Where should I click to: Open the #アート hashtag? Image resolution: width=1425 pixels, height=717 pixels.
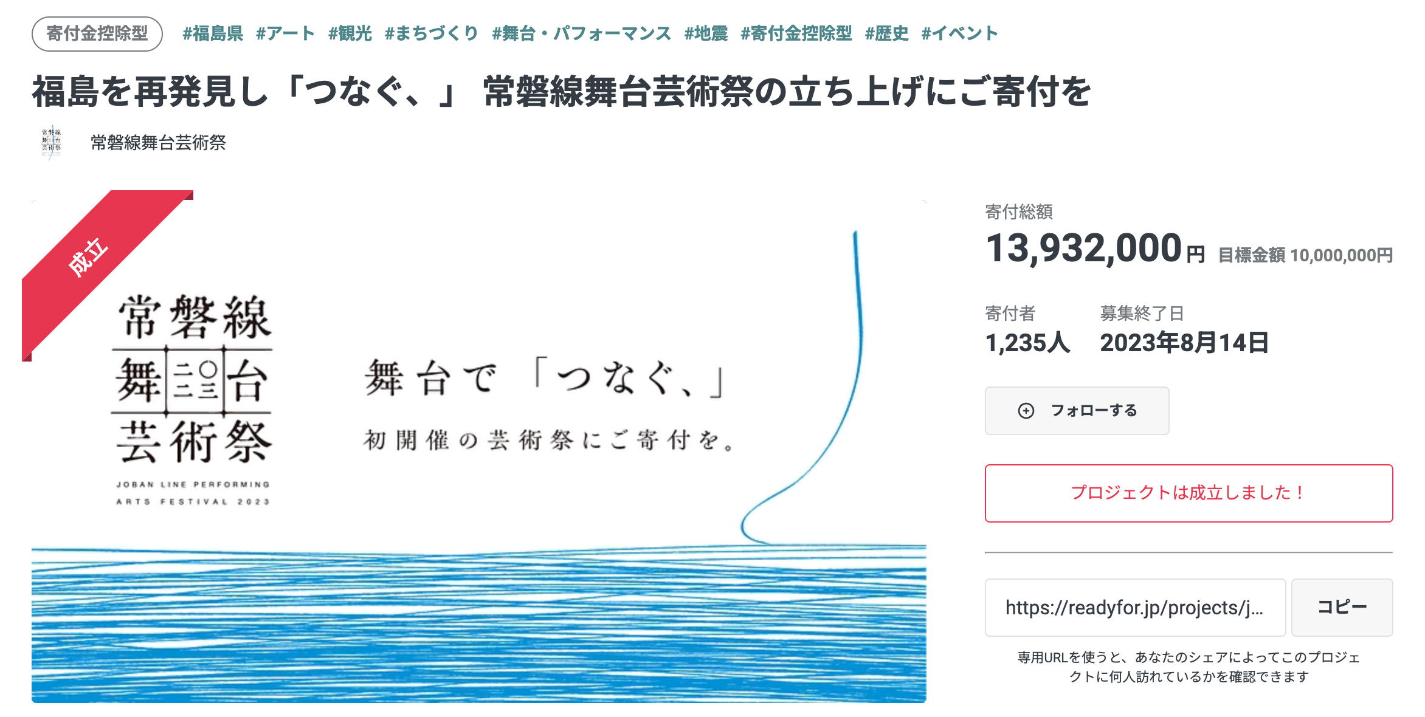285,34
